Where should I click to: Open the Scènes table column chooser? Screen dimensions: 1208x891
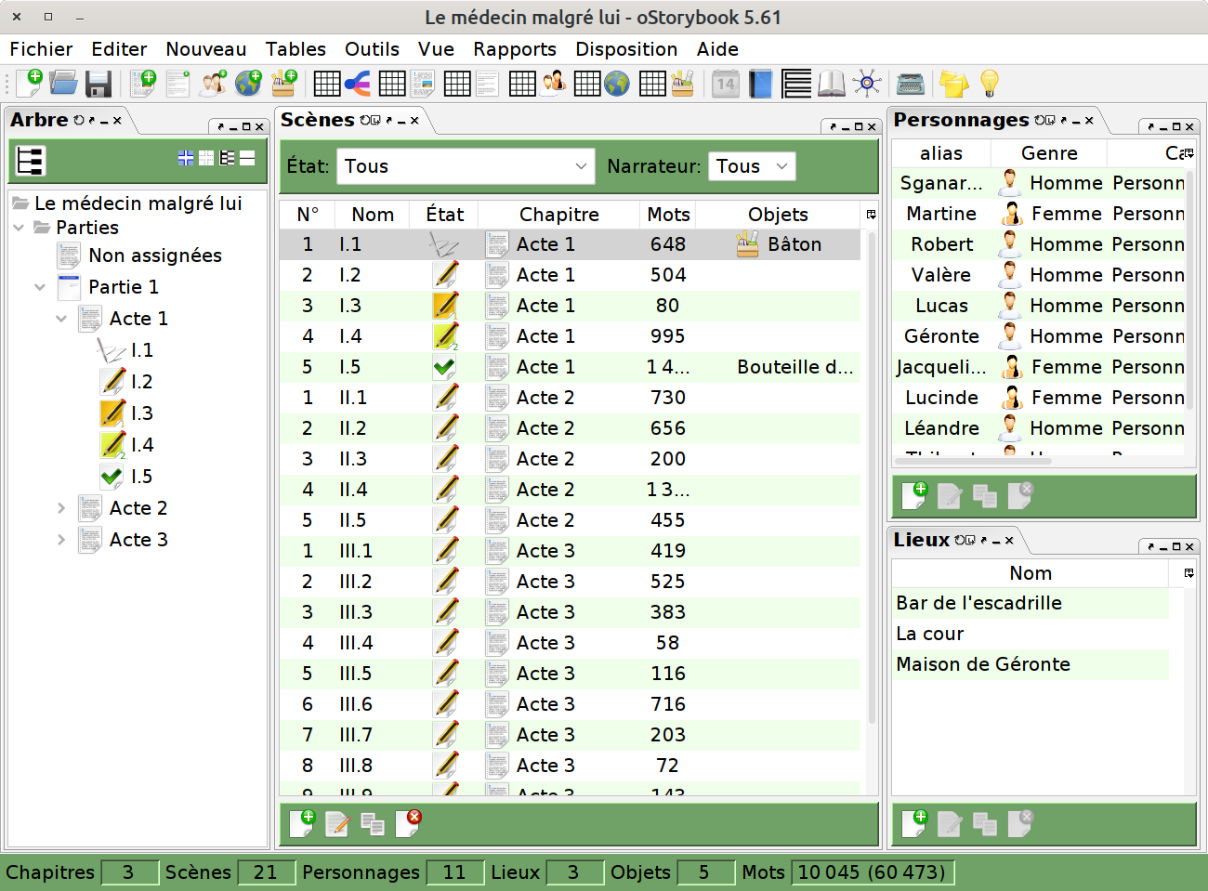click(871, 215)
